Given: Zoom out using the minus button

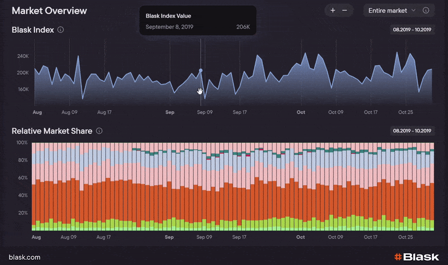Looking at the screenshot, I should pyautogui.click(x=344, y=10).
